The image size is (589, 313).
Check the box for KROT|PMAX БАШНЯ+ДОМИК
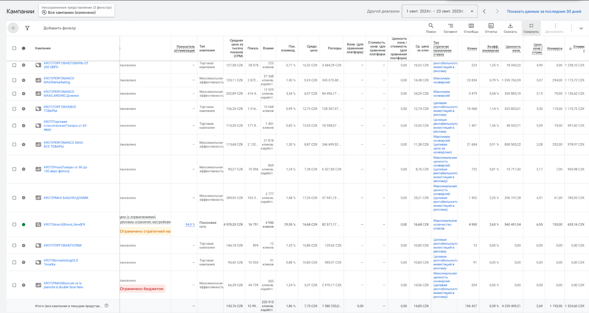point(14,198)
